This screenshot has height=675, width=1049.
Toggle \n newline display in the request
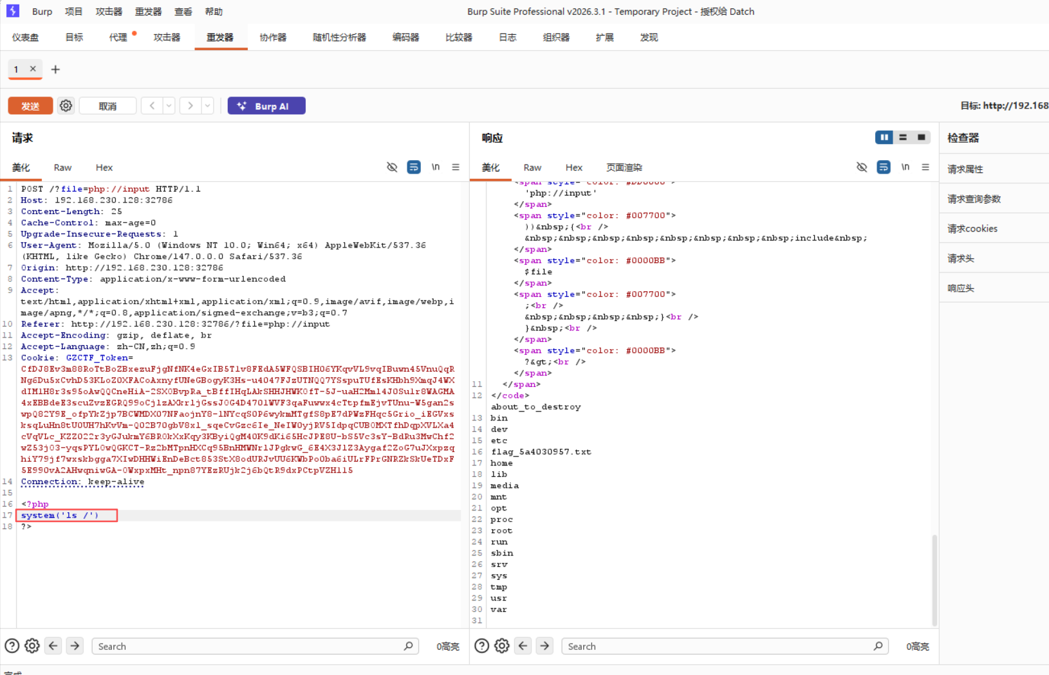click(436, 167)
